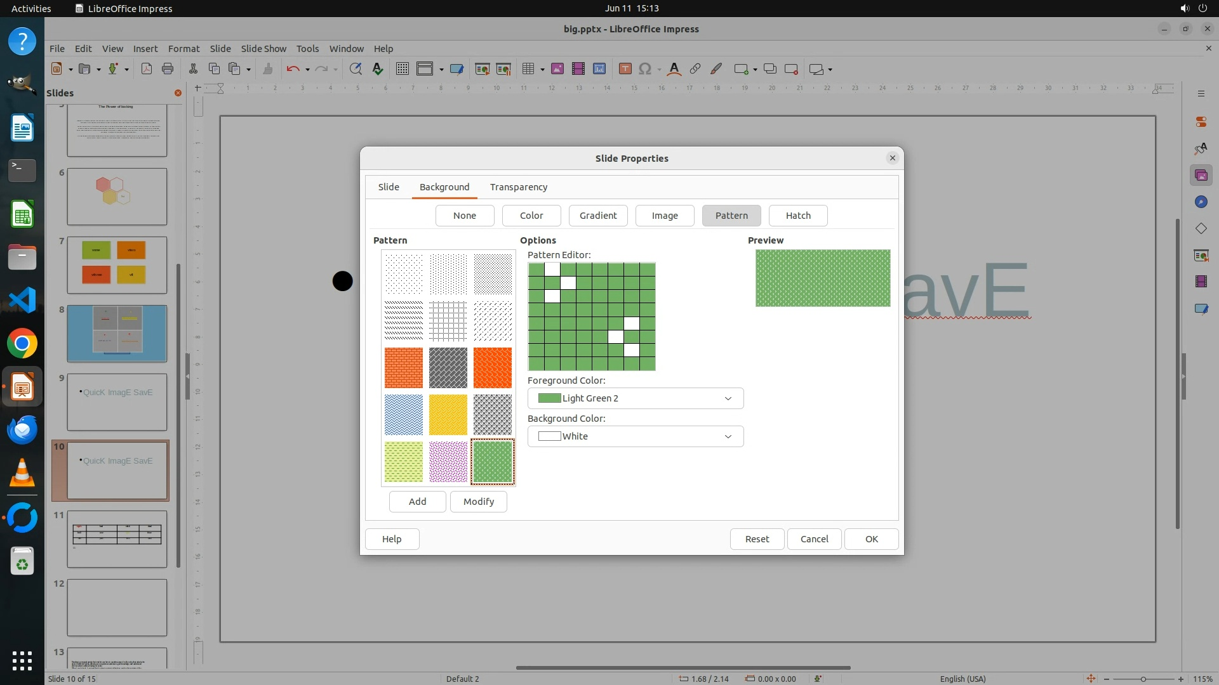Click OK in Slide Properties dialog

tap(871, 539)
